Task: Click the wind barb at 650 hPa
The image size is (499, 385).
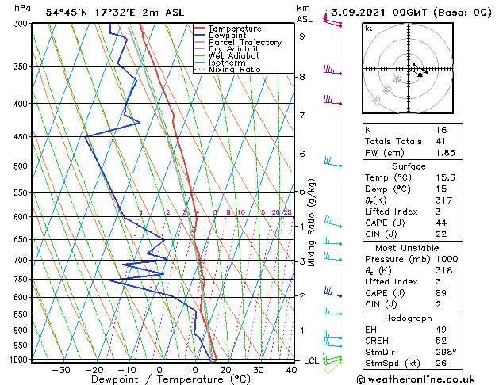Action: (x=332, y=241)
